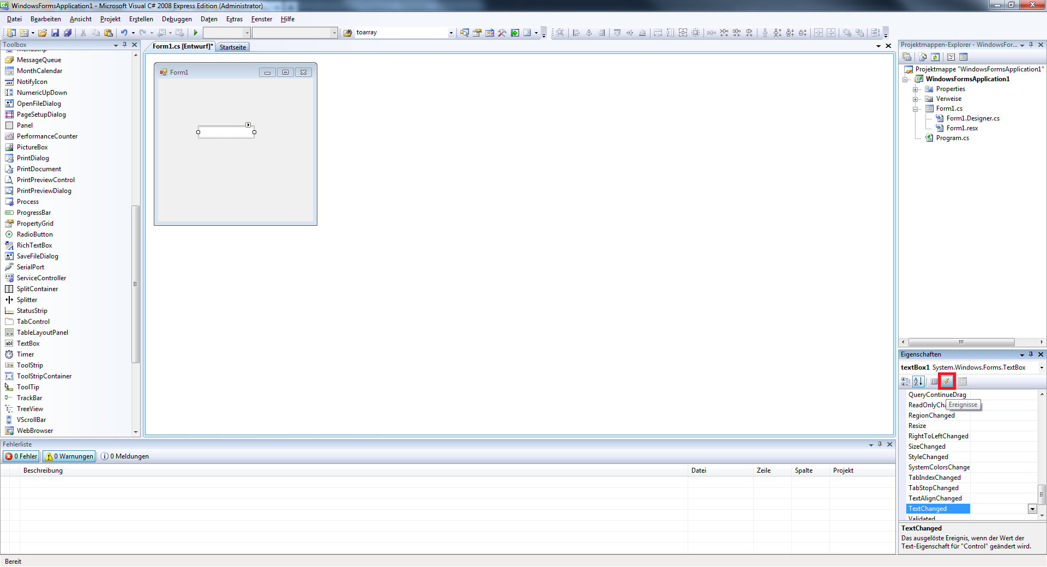Click the Projektmappen-Explorer horizontal scrollbar thumb
The width and height of the screenshot is (1047, 567).
click(x=961, y=342)
